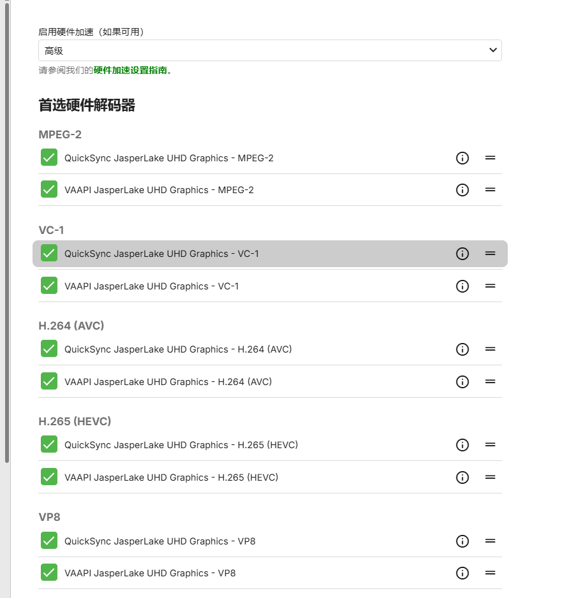Image resolution: width=562 pixels, height=598 pixels.
Task: Open info for VAAPI H.264 (AVC) decoder
Action: 462,382
